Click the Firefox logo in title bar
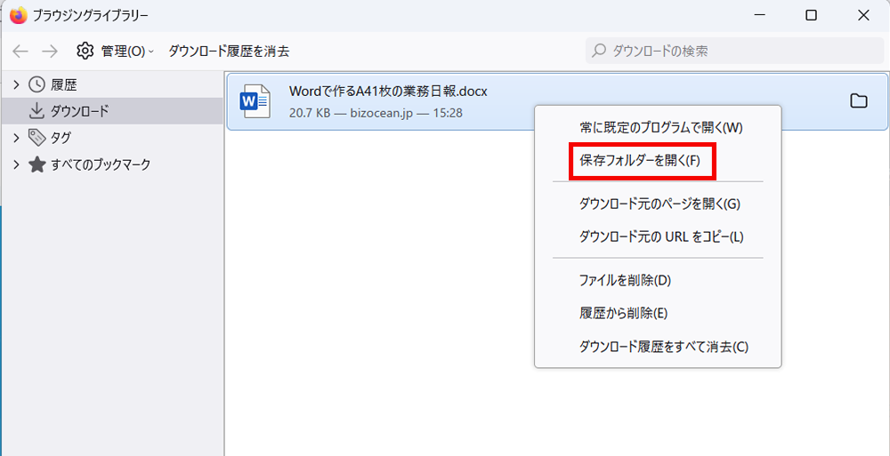 [x=18, y=15]
